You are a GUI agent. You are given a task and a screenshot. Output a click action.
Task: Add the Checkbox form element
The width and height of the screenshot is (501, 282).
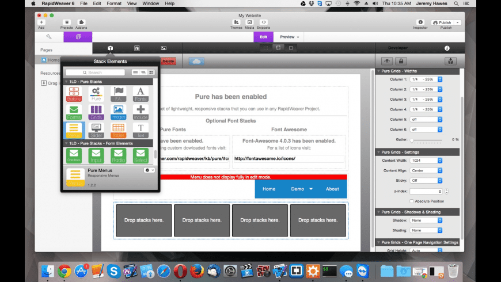tap(74, 155)
